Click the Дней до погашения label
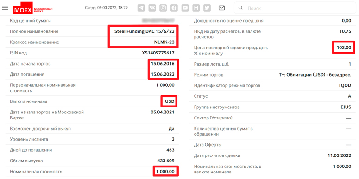The width and height of the screenshot is (359, 179). [31, 150]
